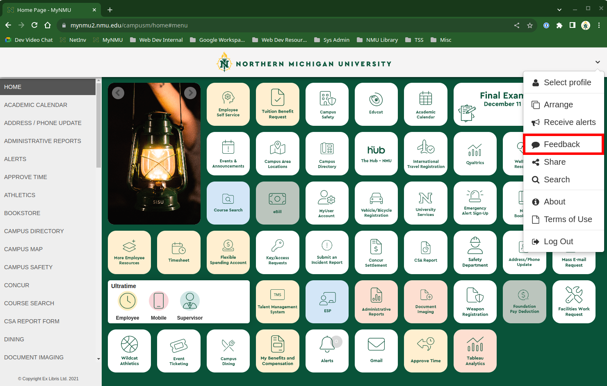Choose Select profile from the menu

564,82
